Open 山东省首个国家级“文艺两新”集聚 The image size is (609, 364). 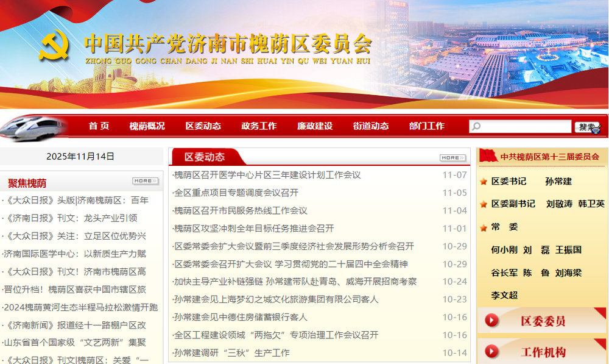pyautogui.click(x=74, y=343)
